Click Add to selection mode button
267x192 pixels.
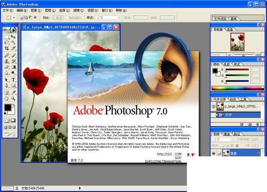[x=26, y=17]
